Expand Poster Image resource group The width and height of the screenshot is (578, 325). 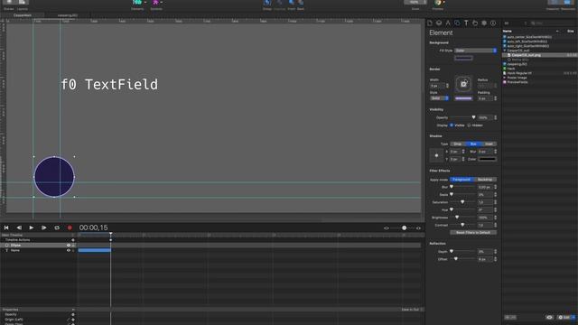point(505,78)
